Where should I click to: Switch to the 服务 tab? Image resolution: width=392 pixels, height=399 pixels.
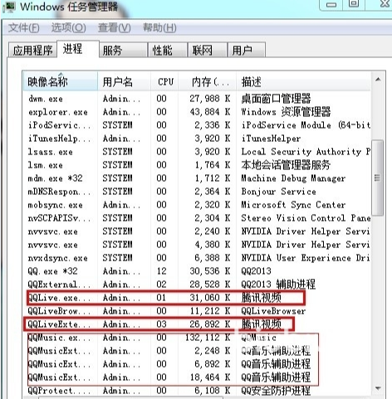(123, 50)
